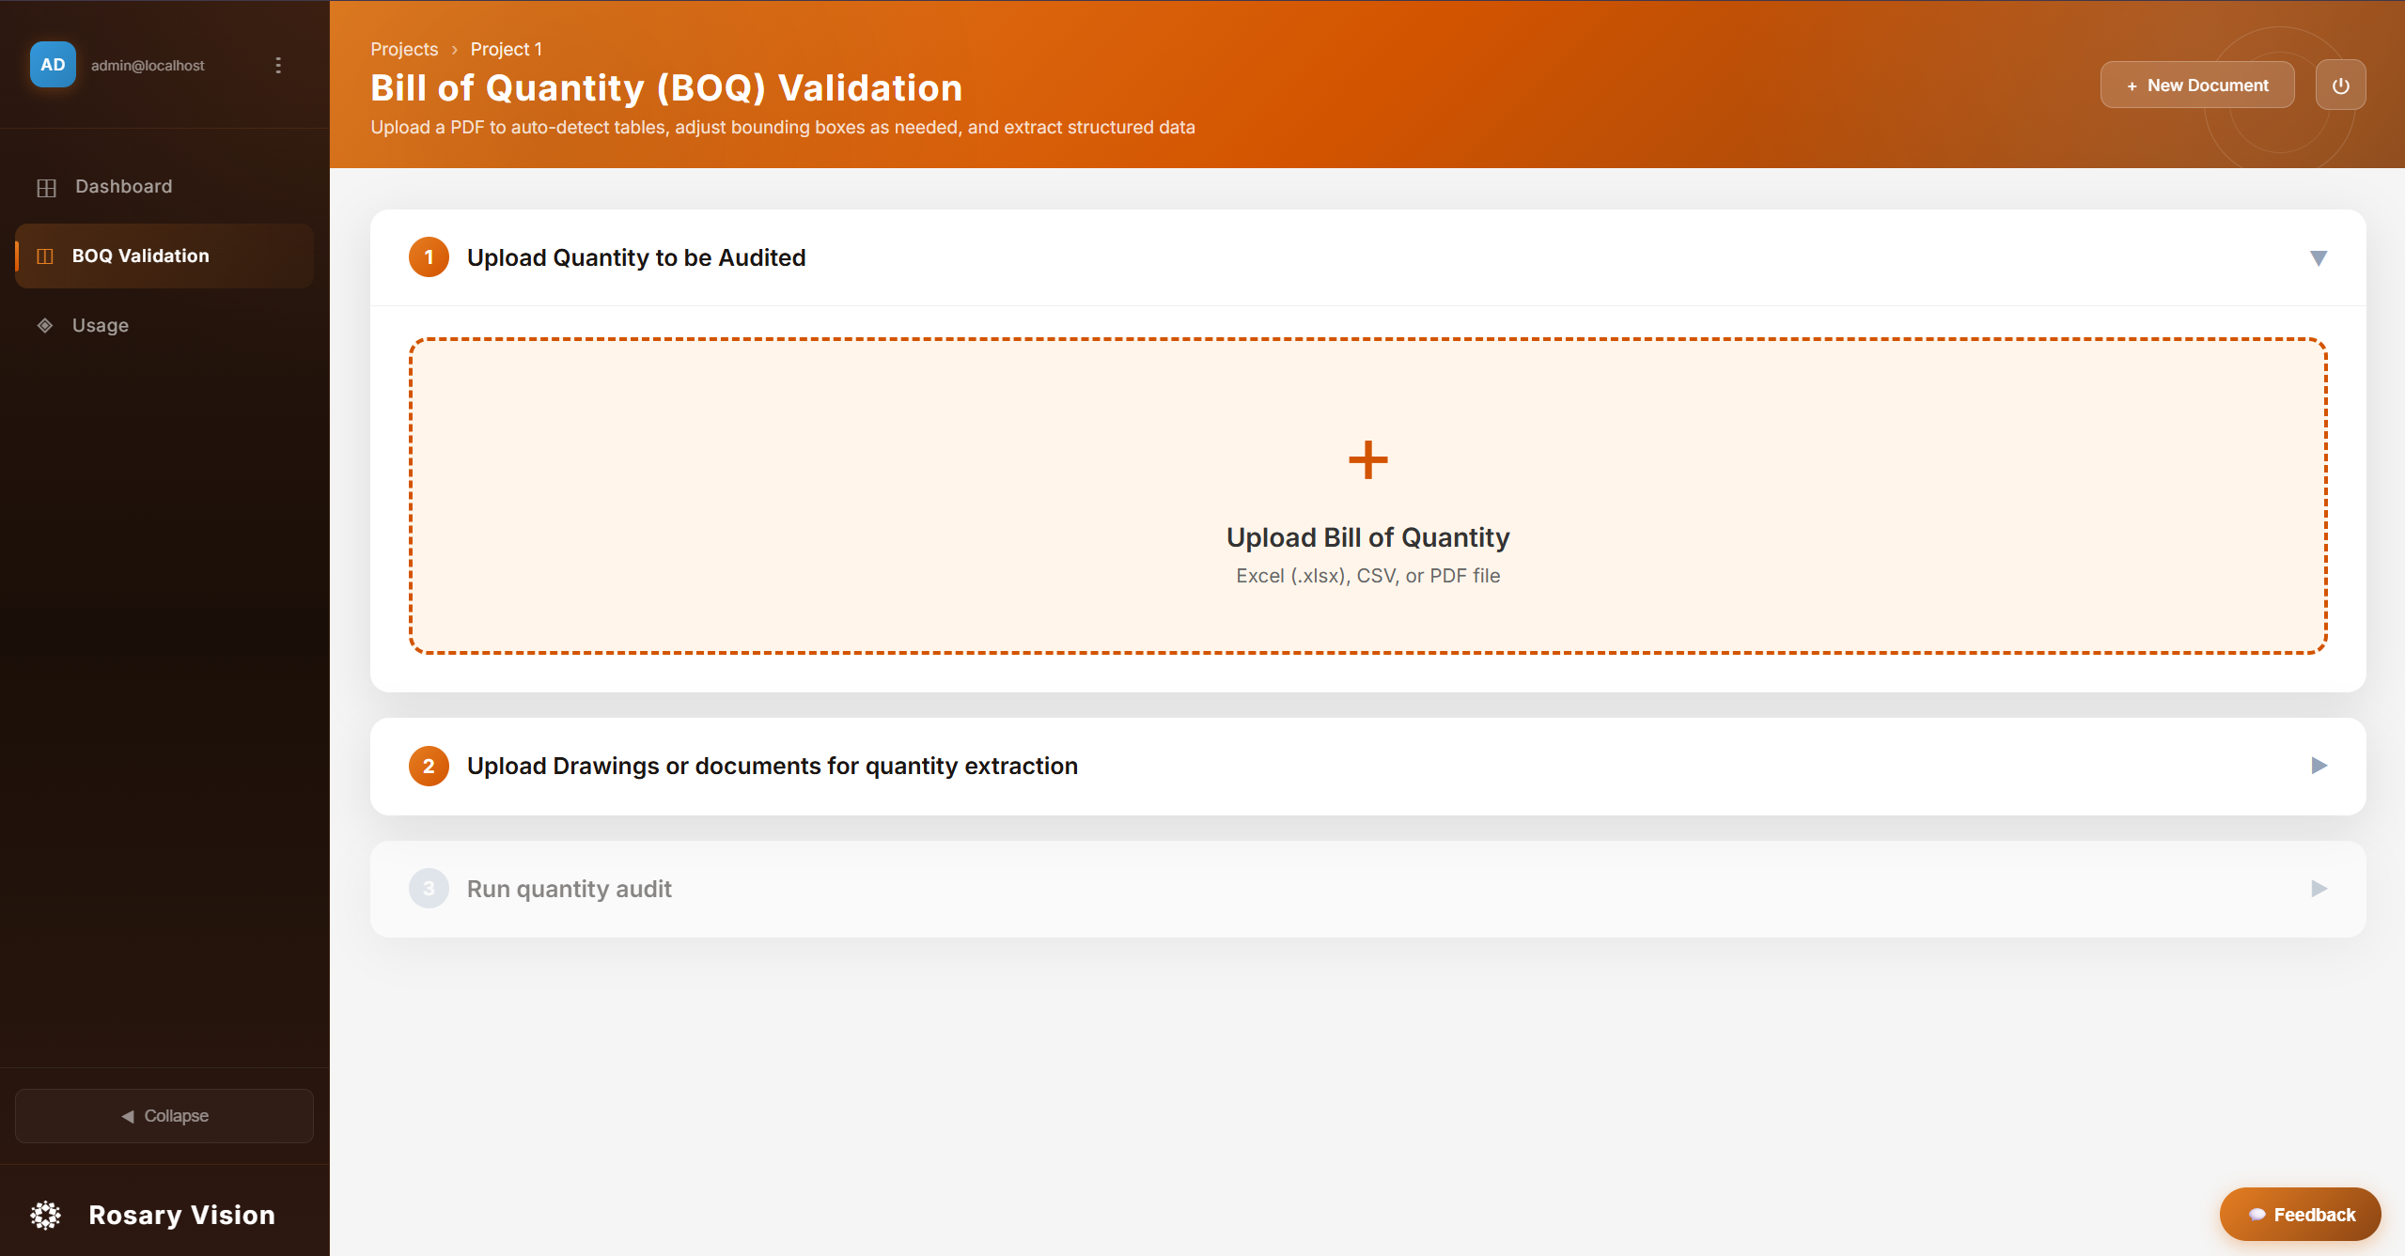The width and height of the screenshot is (2405, 1256).
Task: Click the step 1 numbered circle
Action: [429, 257]
